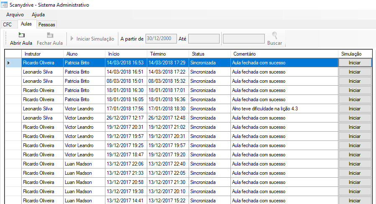Open the Arquivo menu
Image resolution: width=376 pixels, height=204 pixels.
click(15, 15)
